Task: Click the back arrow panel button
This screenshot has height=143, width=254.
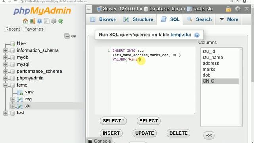Action: pos(89,9)
